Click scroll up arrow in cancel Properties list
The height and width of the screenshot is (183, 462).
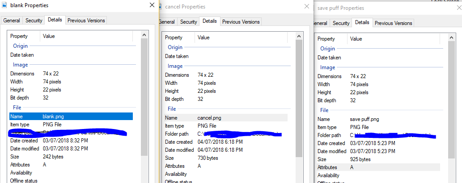click(299, 35)
